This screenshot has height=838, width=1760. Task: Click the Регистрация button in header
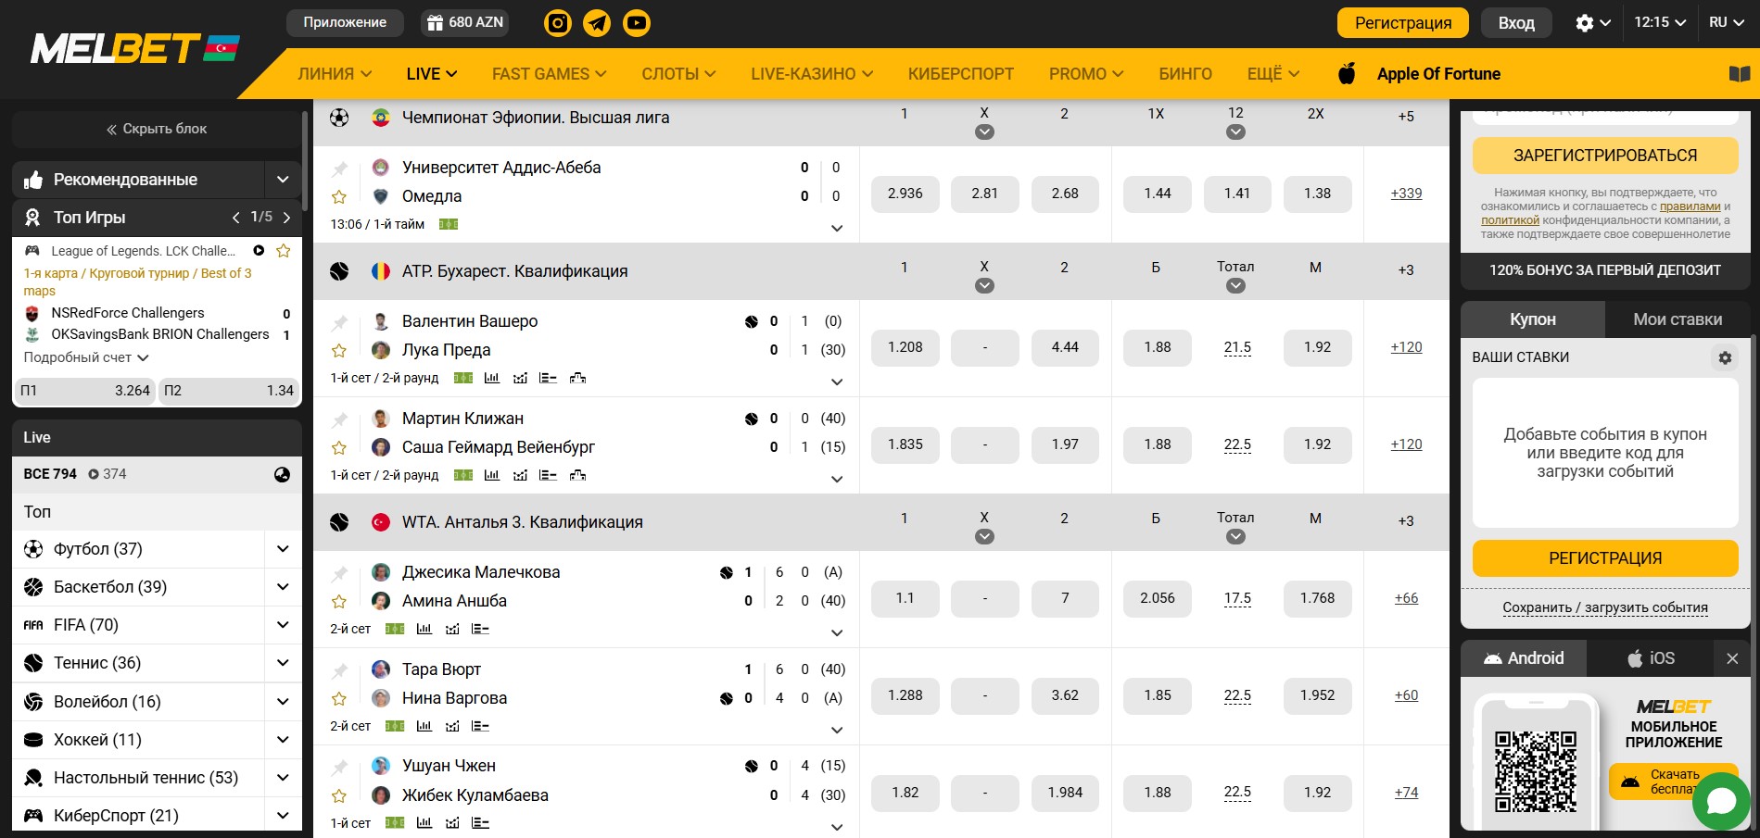[1402, 23]
